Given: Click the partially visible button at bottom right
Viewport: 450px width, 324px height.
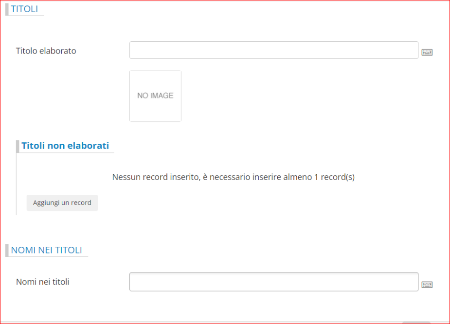Looking at the screenshot, I should (x=416, y=322).
